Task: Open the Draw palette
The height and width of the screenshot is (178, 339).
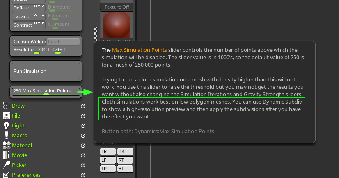Action: tap(18, 106)
